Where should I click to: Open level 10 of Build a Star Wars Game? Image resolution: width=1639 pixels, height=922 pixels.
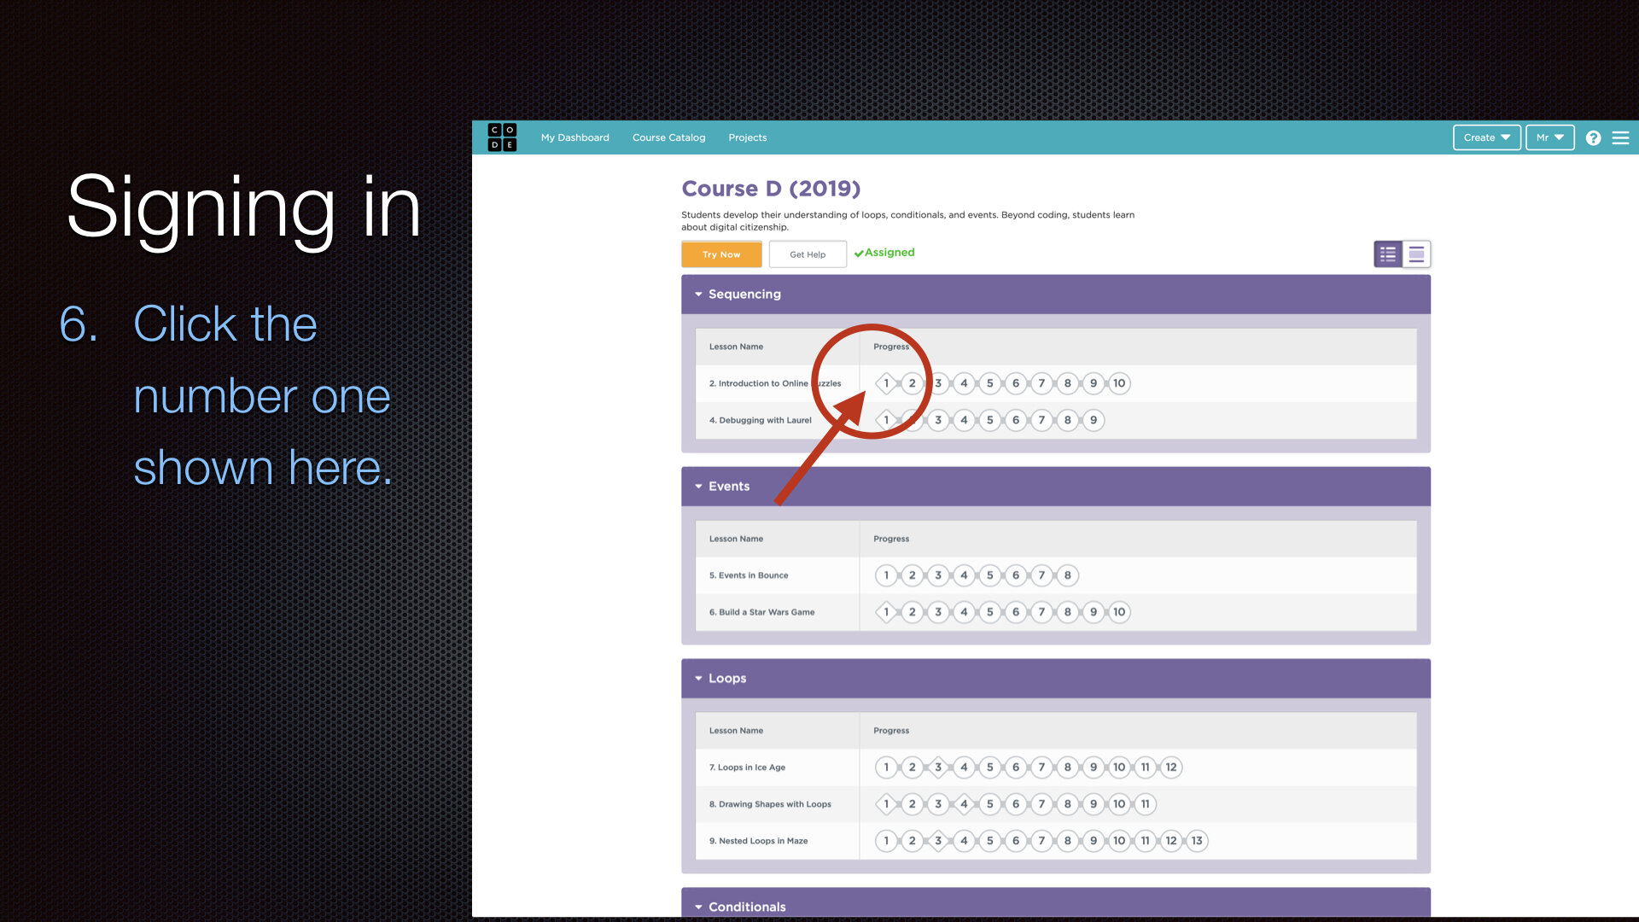click(x=1119, y=612)
